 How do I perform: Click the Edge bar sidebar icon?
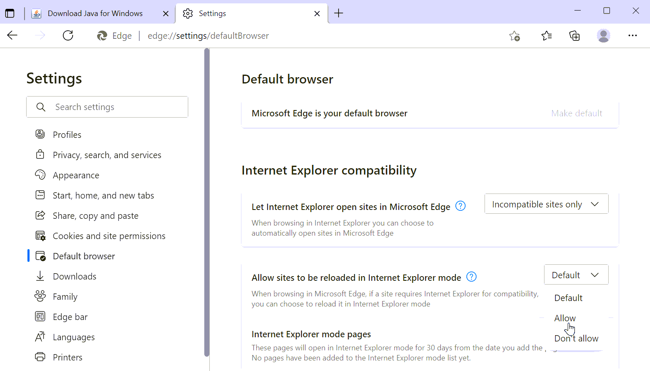click(x=40, y=316)
